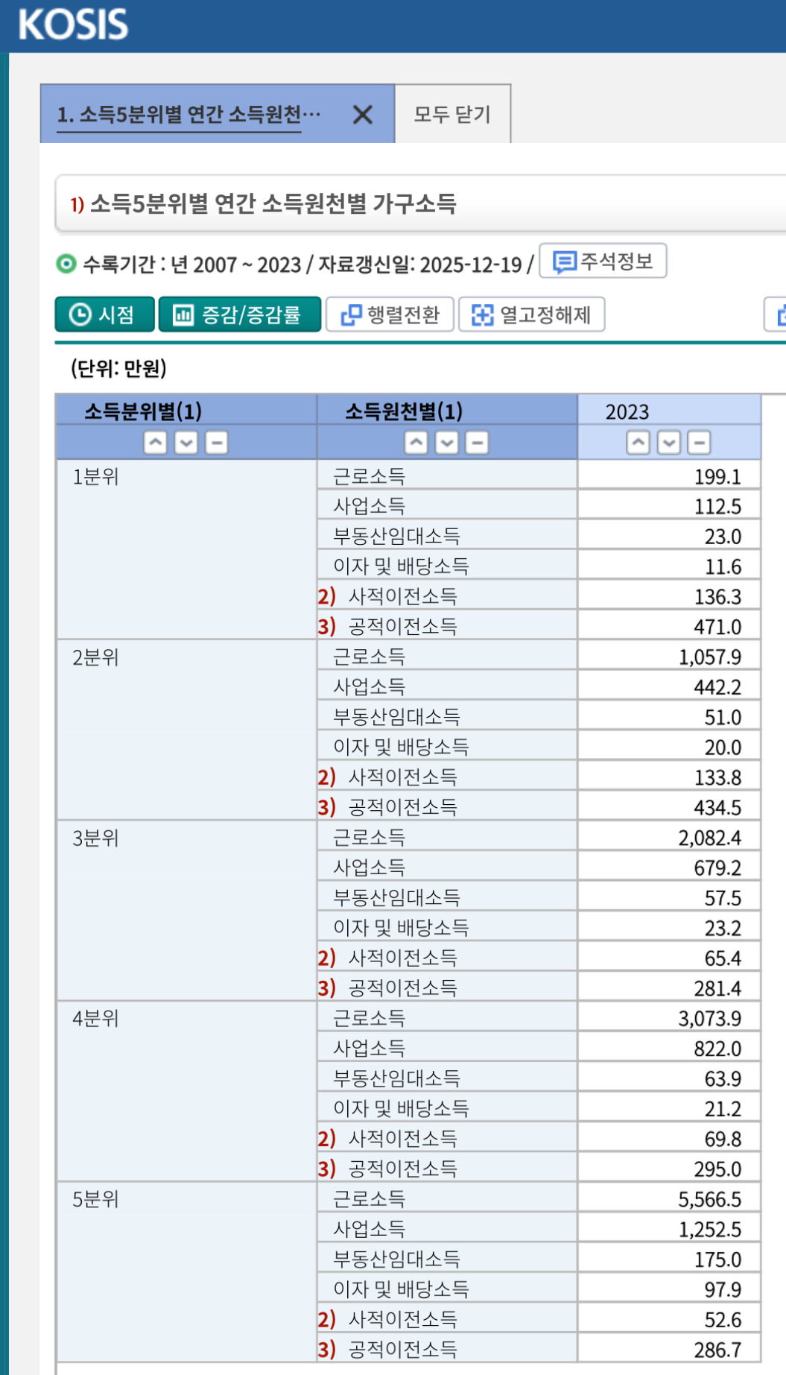Viewport: 786px width, 1375px height.
Task: Select the 소득5분위별 연간 소득원천 tab
Action: pos(189,115)
